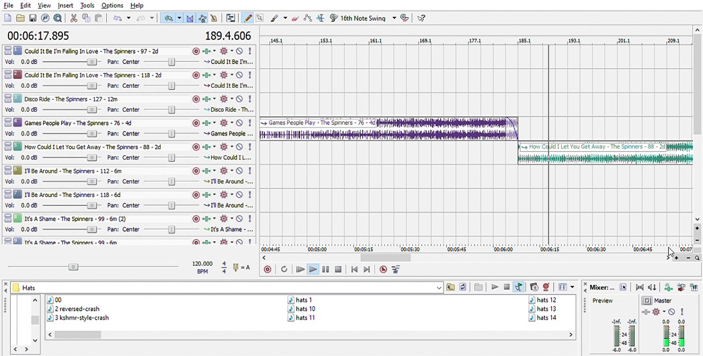This screenshot has height=356, width=703.
Task: Click the Undo arrow icon
Action: pyautogui.click(x=117, y=18)
